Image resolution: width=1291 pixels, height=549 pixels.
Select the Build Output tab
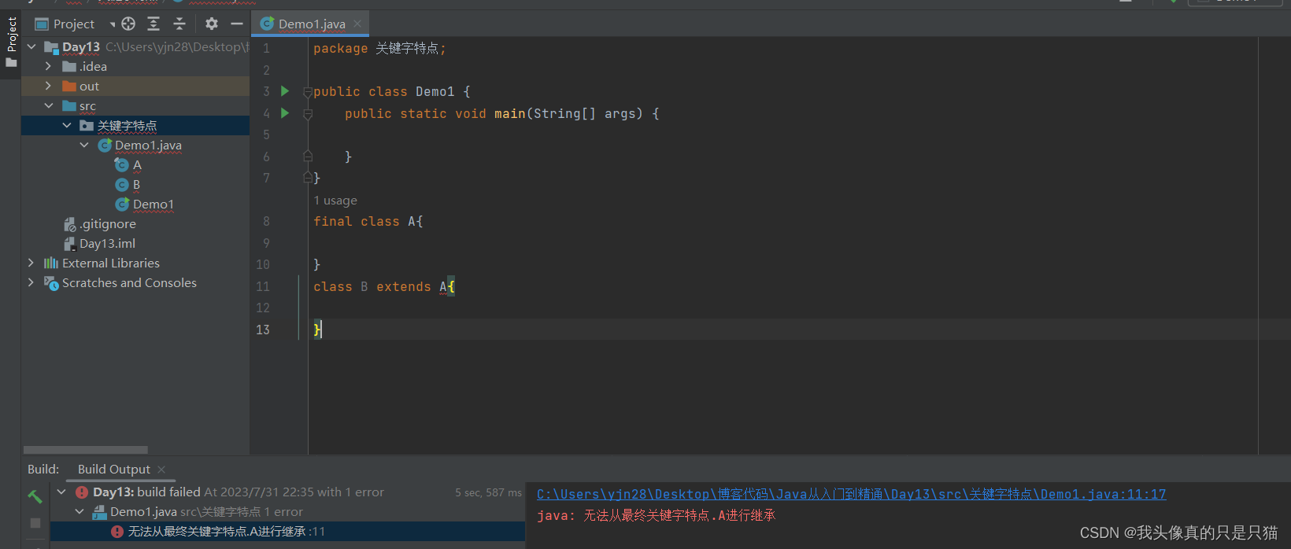click(x=113, y=469)
